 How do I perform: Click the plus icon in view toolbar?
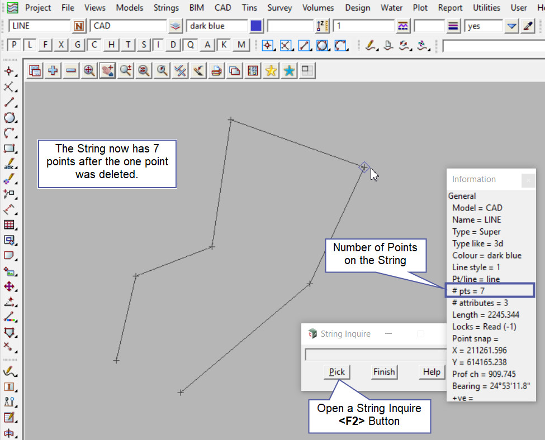pyautogui.click(x=53, y=70)
